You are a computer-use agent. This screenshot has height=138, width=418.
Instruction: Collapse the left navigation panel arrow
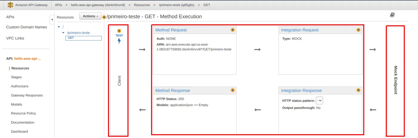(52, 20)
